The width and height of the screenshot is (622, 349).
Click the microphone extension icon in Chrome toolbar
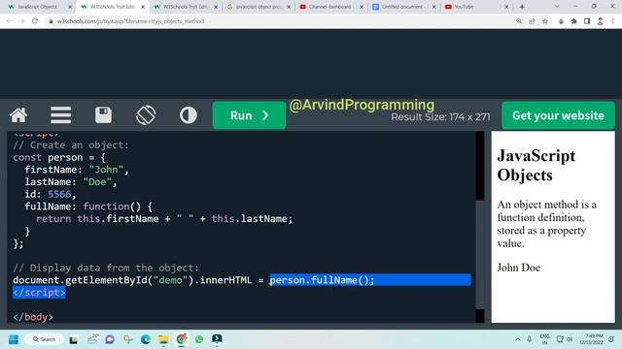pyautogui.click(x=561, y=21)
